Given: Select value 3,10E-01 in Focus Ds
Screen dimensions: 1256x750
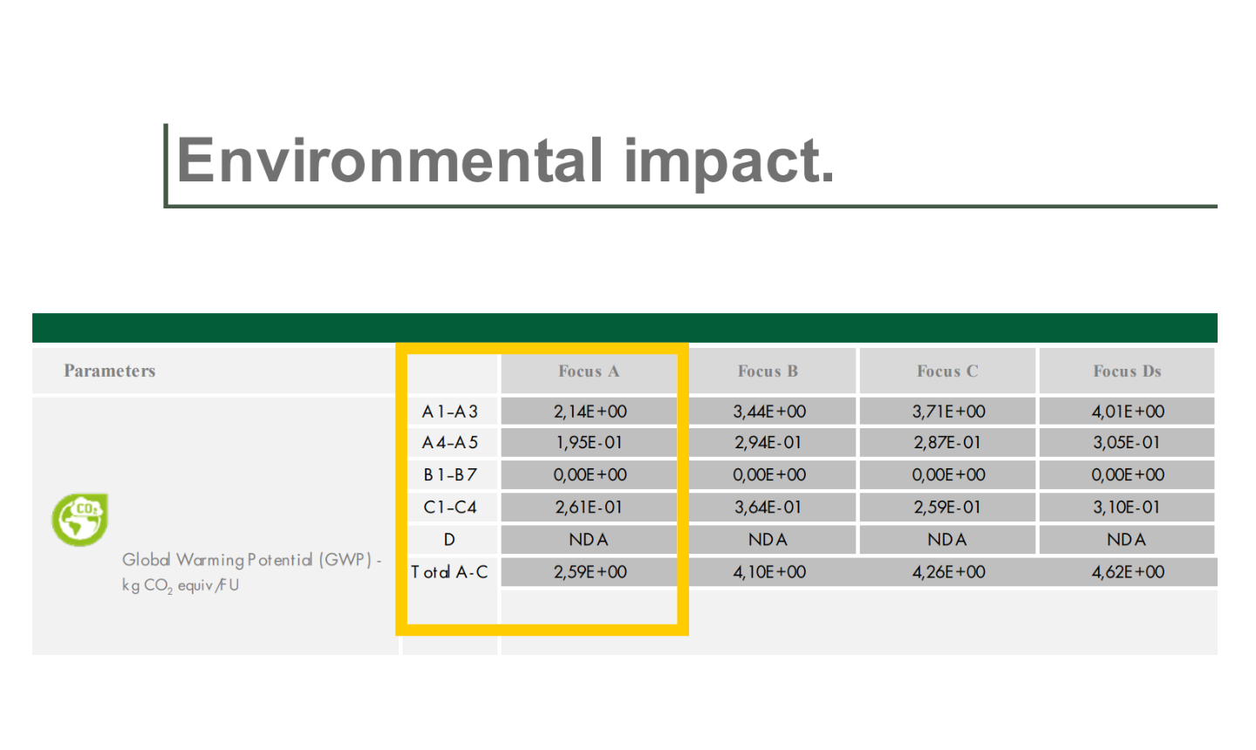Looking at the screenshot, I should [1127, 508].
